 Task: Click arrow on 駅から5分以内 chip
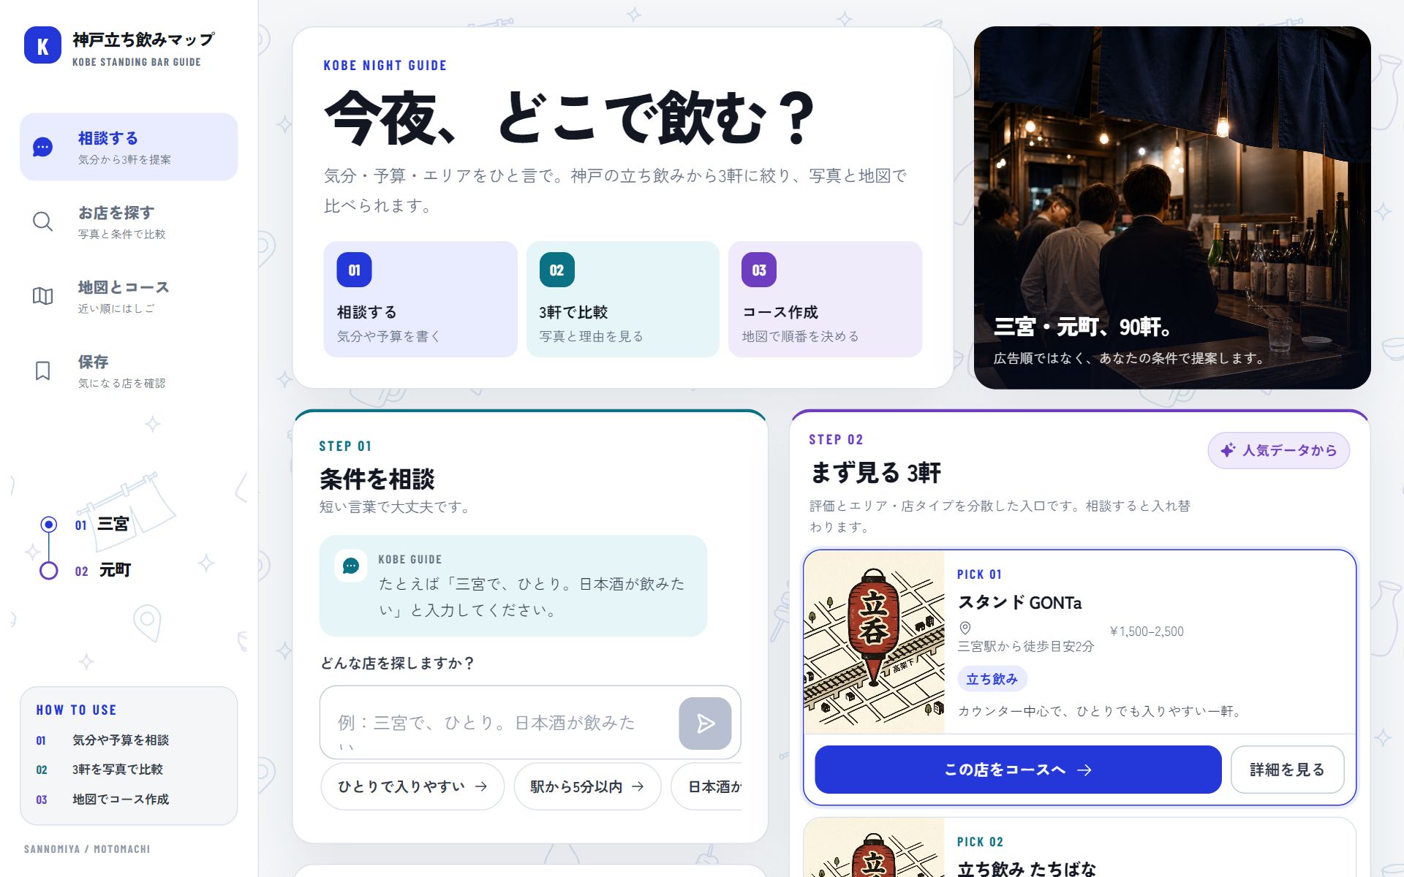[638, 786]
